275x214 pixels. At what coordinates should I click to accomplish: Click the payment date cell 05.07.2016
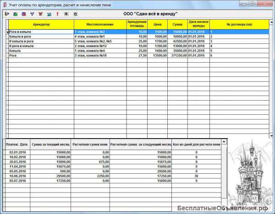point(18,180)
